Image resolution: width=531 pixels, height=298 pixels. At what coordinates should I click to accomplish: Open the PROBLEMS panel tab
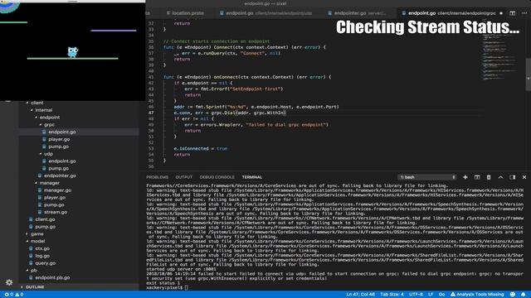[x=157, y=177]
